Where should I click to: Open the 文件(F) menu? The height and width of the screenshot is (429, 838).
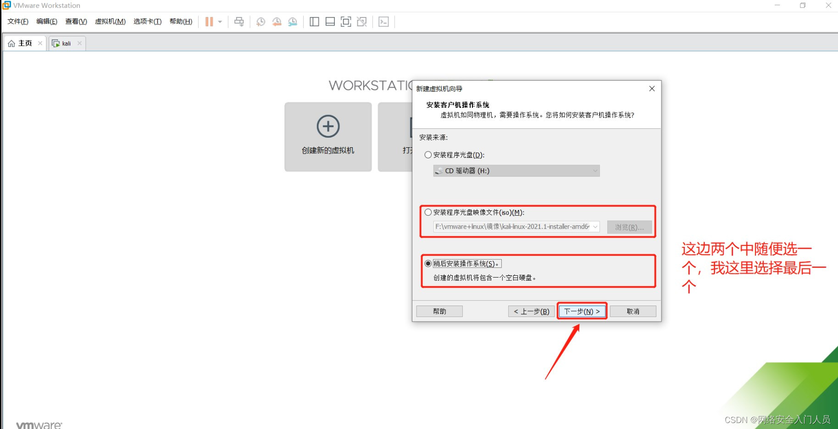[x=18, y=22]
